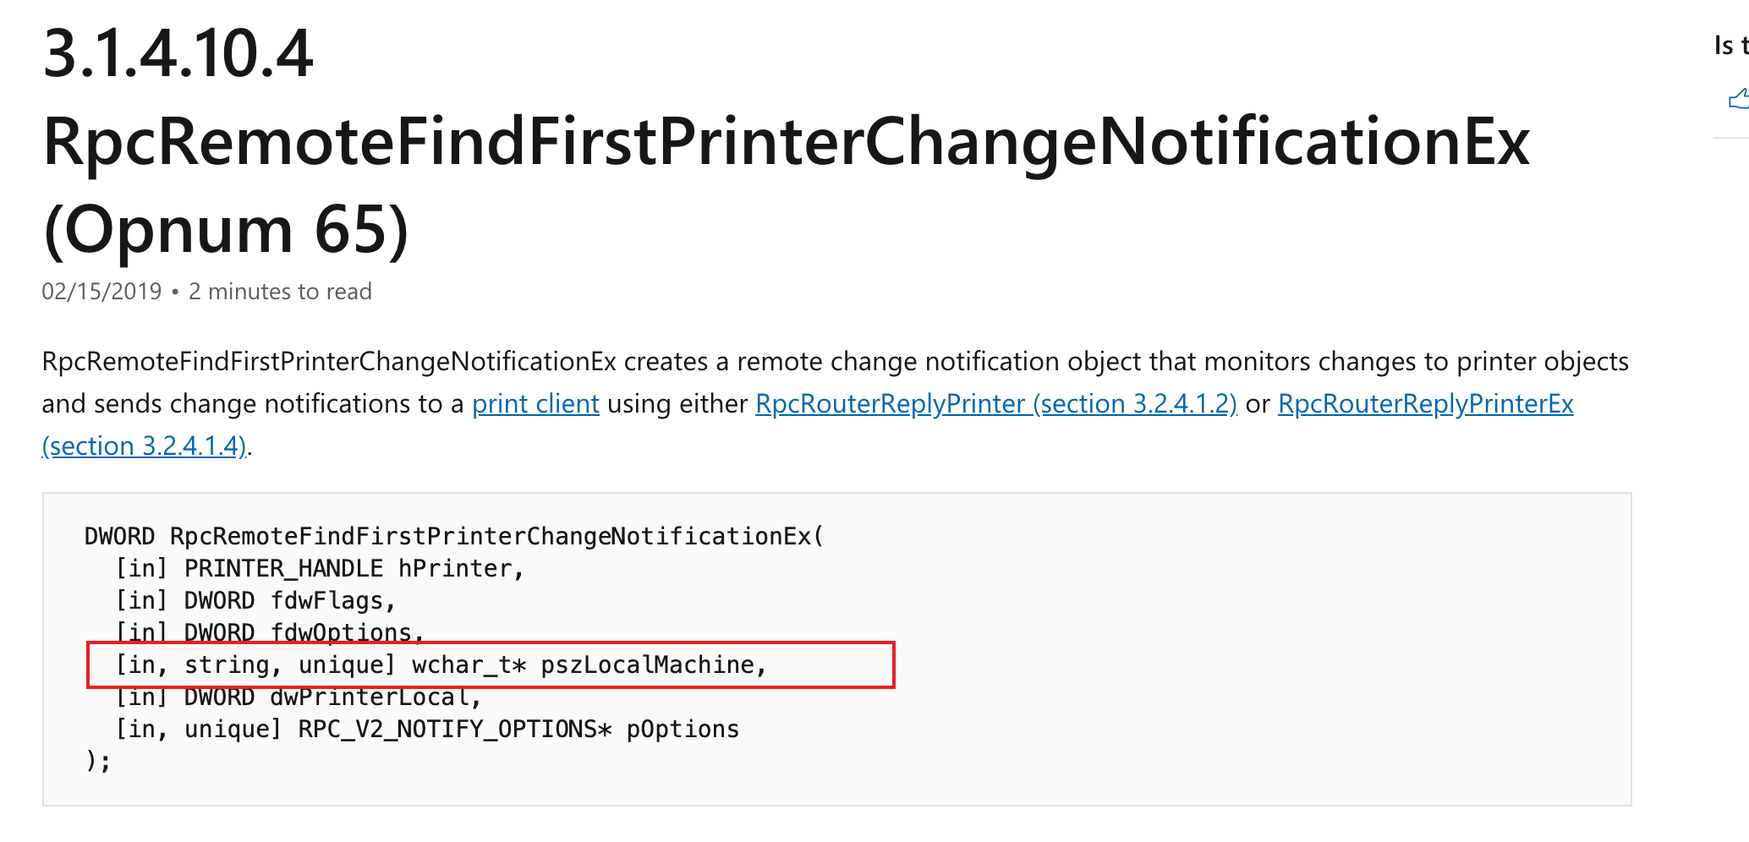Click the section number 3.1.4.10.4 in the heading

[178, 54]
